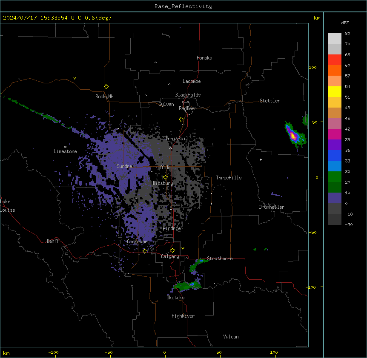367x358 pixels.
Task: Click the Stettler city label
Action: pyautogui.click(x=270, y=101)
